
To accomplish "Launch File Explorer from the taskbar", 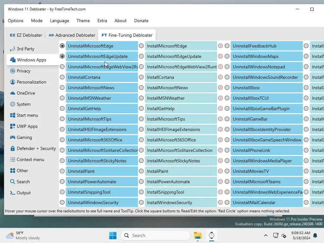I will point(197,235).
